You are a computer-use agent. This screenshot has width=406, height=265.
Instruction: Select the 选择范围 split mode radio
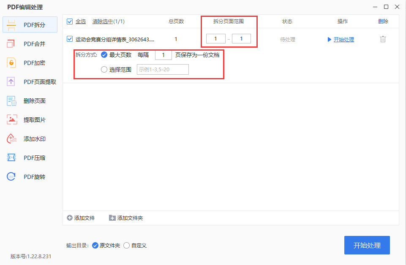tap(104, 70)
